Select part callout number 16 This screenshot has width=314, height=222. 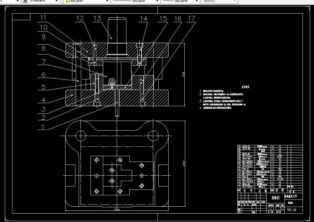coord(178,19)
